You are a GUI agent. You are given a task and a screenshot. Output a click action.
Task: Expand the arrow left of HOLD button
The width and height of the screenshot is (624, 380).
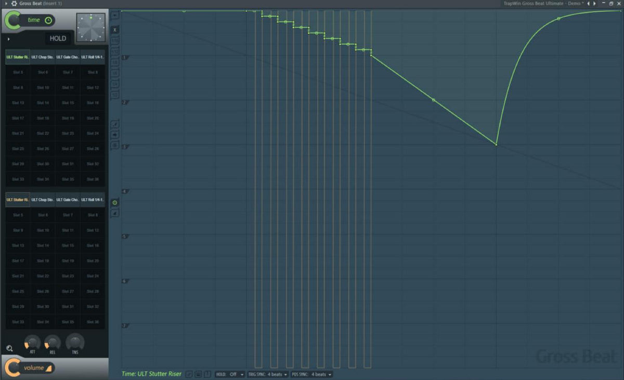click(x=9, y=38)
